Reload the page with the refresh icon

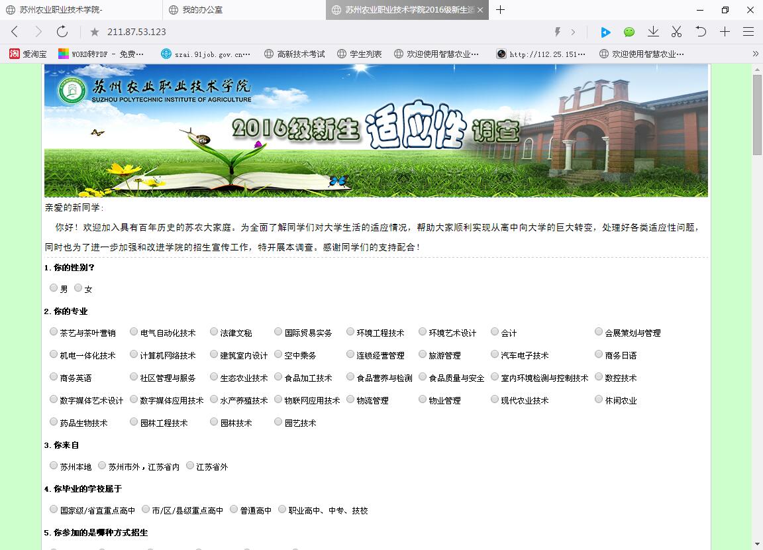62,32
